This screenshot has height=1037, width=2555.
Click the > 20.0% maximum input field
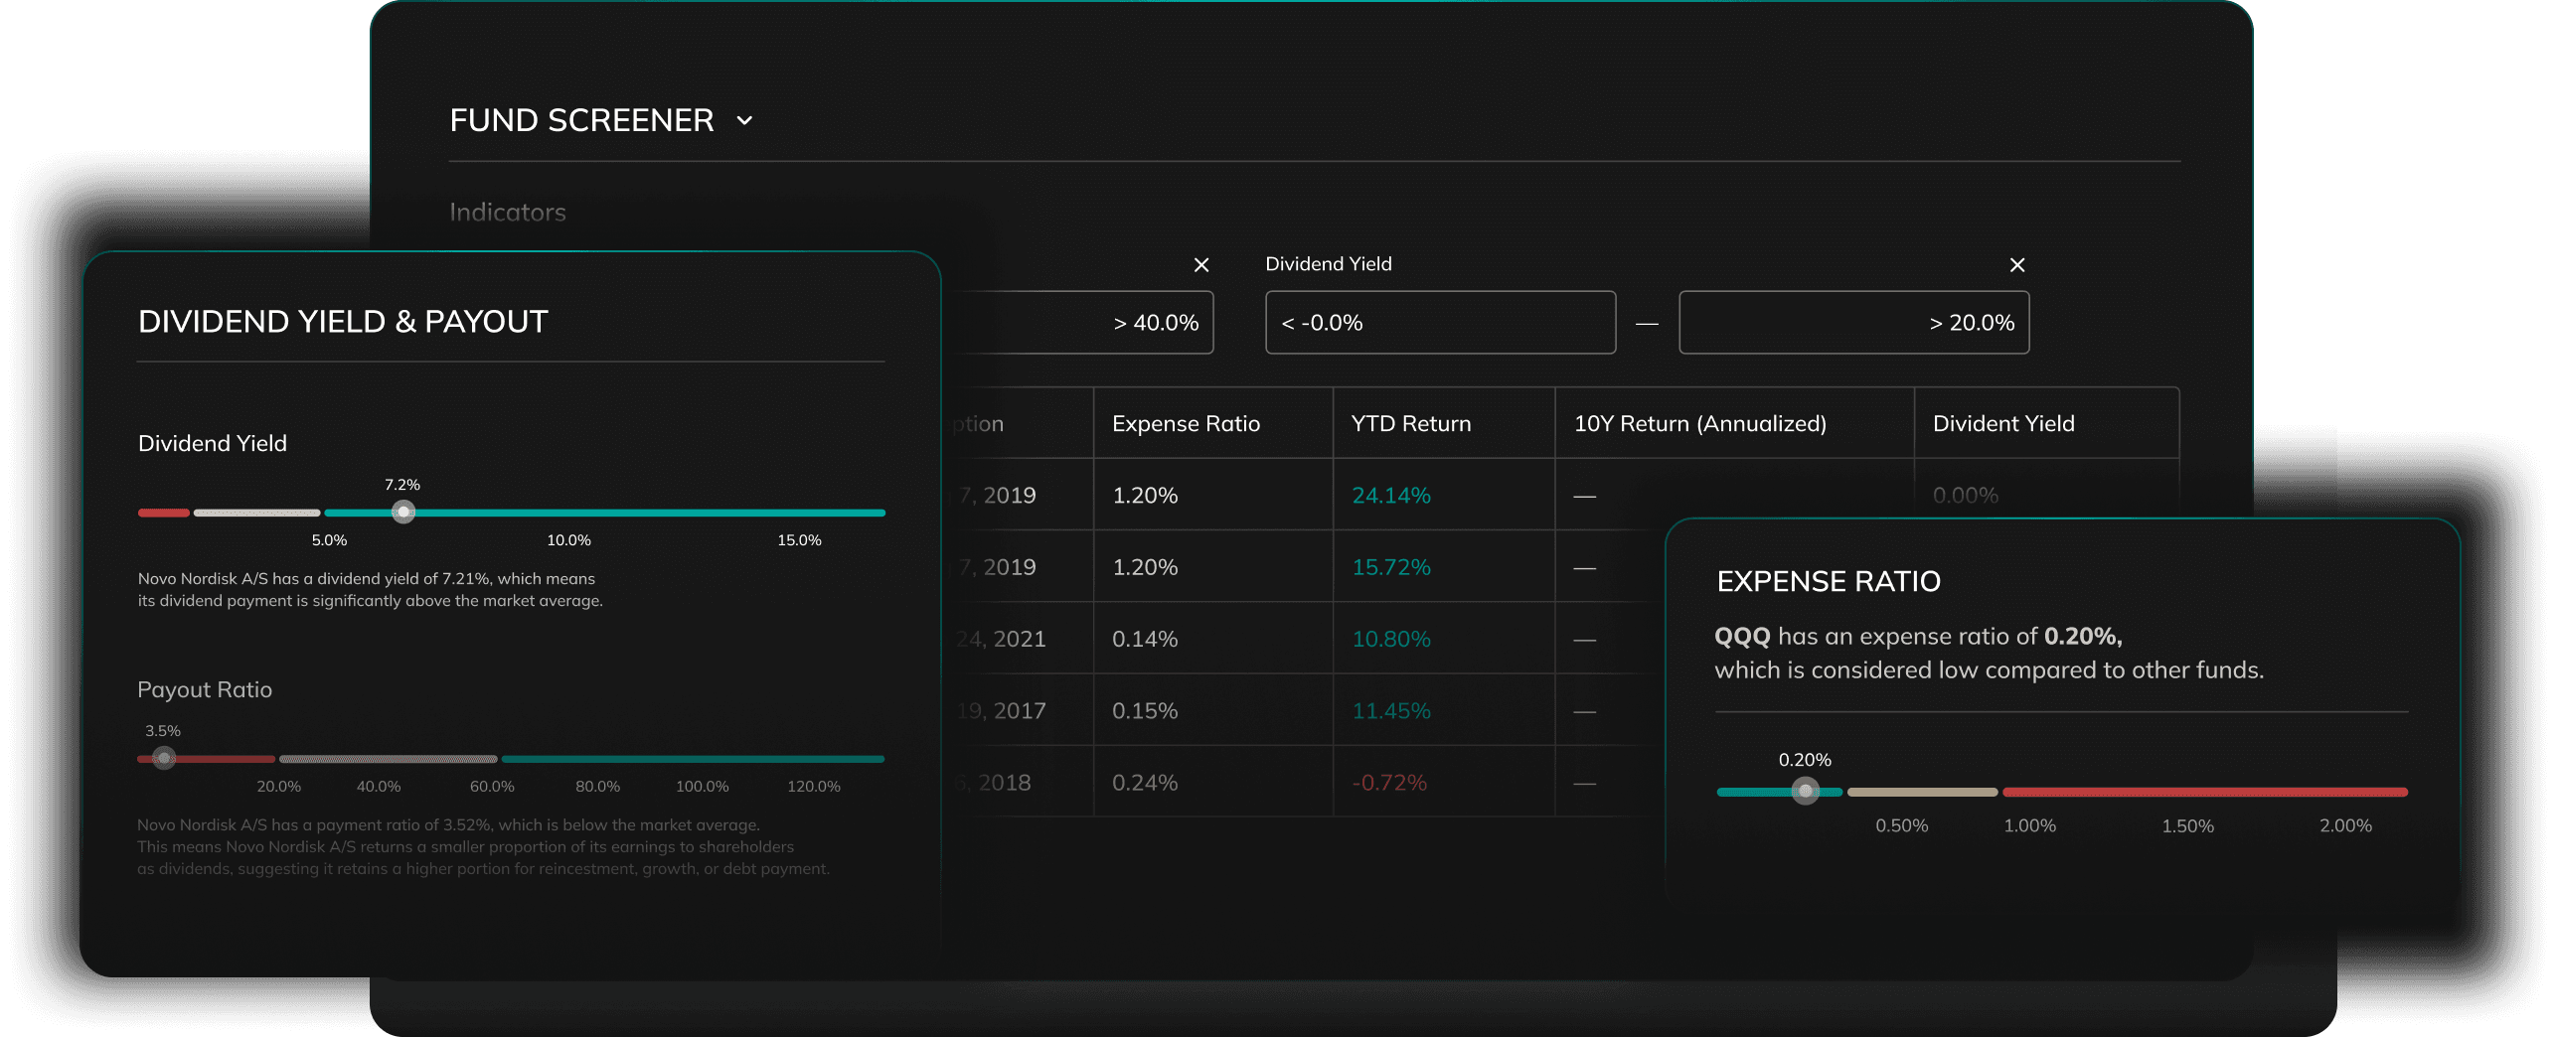coord(1853,323)
